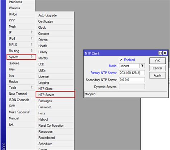
Task: Click the stopped status text
Action: coord(90,94)
